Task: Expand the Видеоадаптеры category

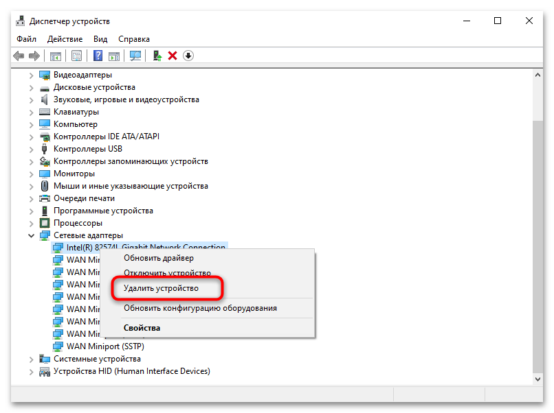Action: coord(31,75)
